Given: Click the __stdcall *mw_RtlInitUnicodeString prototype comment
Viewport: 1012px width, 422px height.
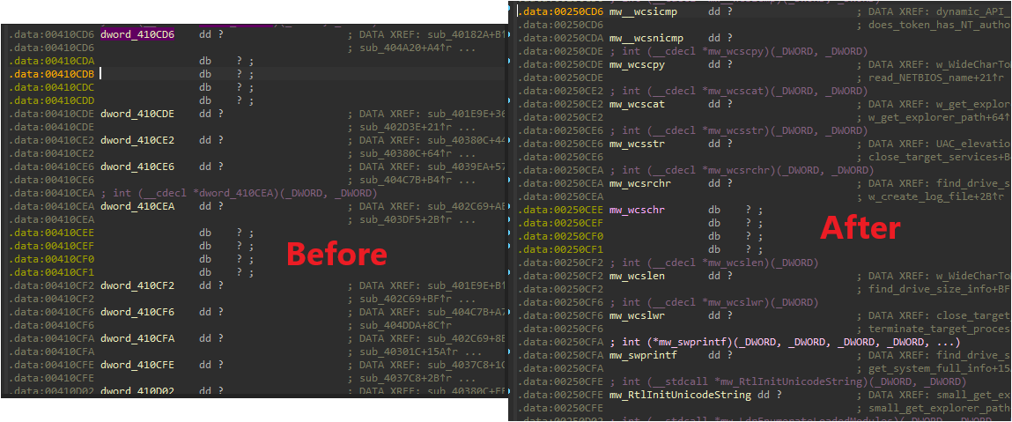Looking at the screenshot, I should (787, 381).
